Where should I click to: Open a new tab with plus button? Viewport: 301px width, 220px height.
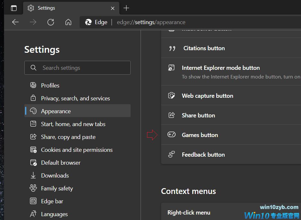(126, 8)
